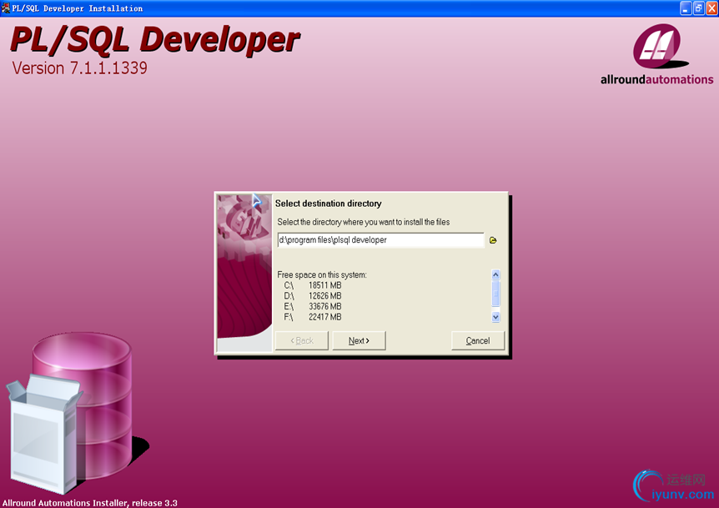
Task: Click the 'Allround Automations Installer, release 3.3' text
Action: 90,503
